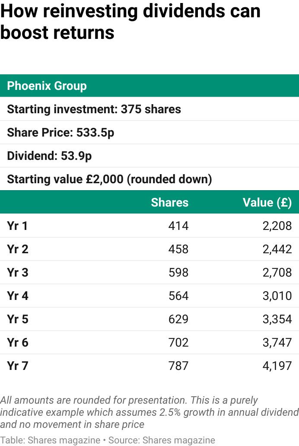This screenshot has width=299, height=446.
Task: Click the Phoenix Group table header
Action: [47, 86]
